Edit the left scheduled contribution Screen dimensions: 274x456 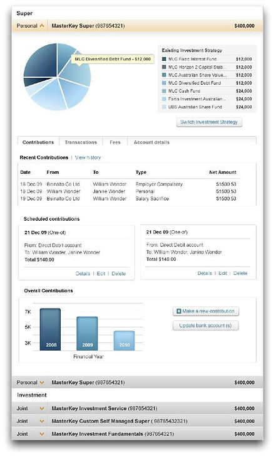click(x=101, y=273)
